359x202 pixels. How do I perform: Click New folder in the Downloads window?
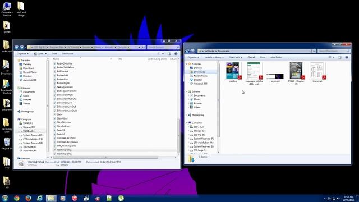(276, 57)
